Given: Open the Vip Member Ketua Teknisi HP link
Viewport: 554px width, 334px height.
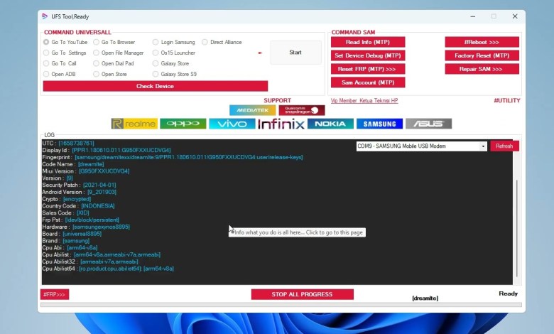Looking at the screenshot, I should pos(364,101).
